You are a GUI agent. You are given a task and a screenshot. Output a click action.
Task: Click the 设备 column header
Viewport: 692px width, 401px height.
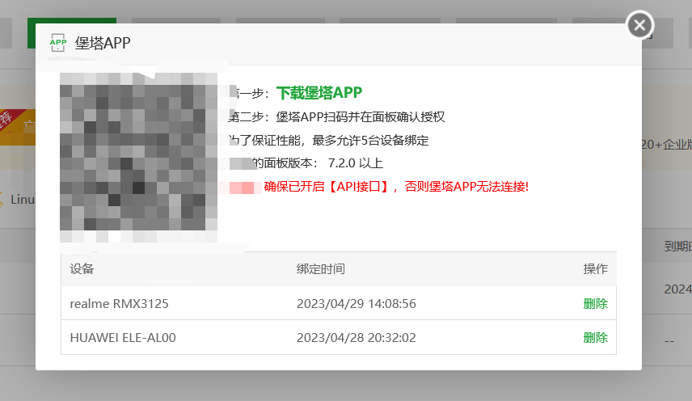click(x=82, y=268)
